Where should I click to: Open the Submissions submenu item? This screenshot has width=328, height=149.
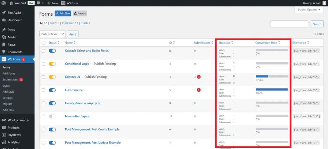point(10,79)
